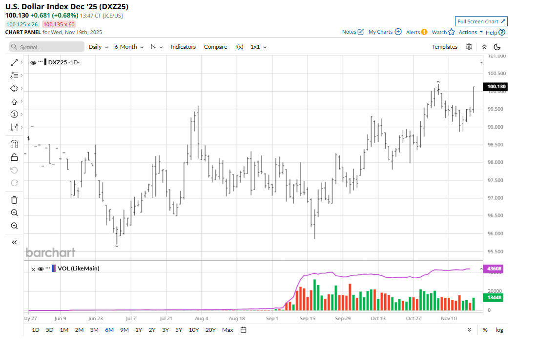Click the Symbol search field
Image resolution: width=538 pixels, height=345 pixels.
pyautogui.click(x=47, y=47)
